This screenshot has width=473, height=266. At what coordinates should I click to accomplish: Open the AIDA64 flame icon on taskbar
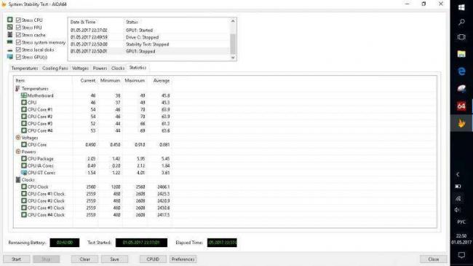pos(461,123)
